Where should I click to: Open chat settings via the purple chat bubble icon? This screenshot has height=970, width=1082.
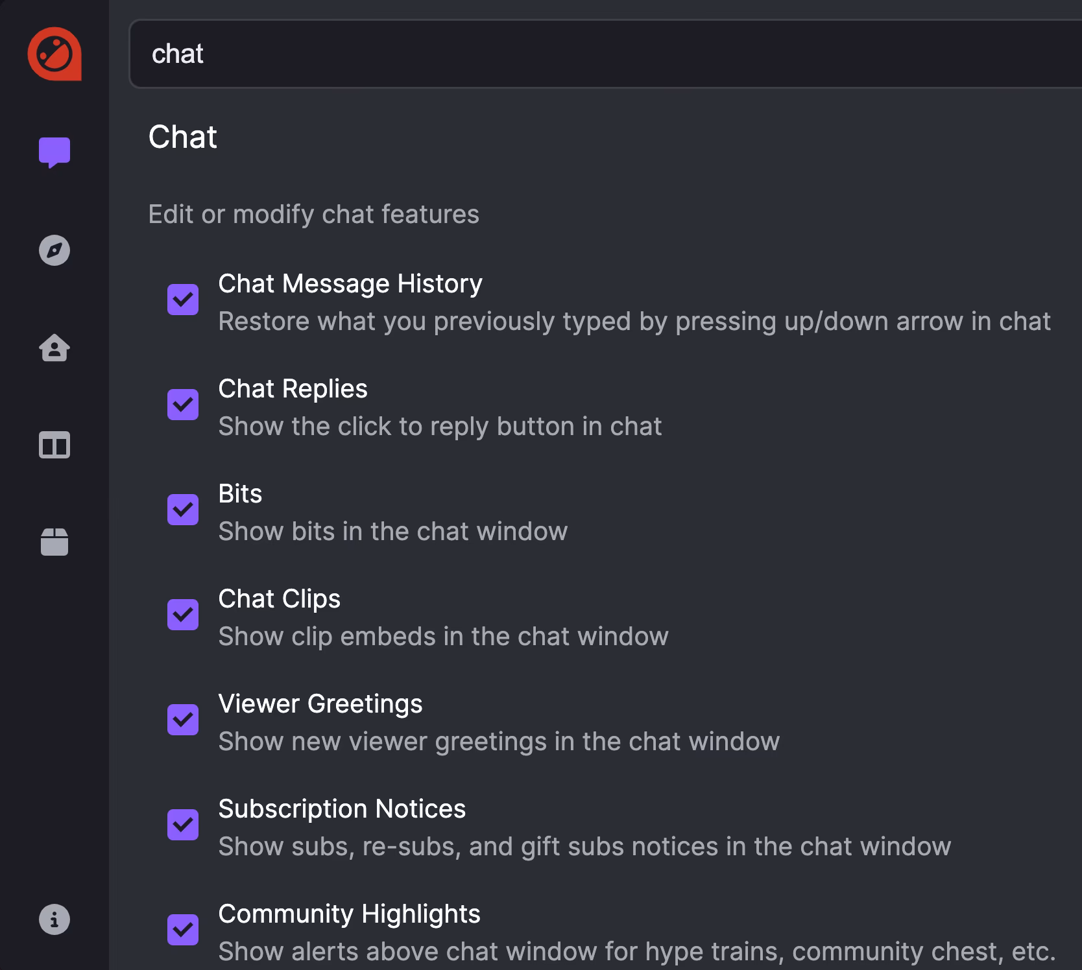[x=54, y=153]
